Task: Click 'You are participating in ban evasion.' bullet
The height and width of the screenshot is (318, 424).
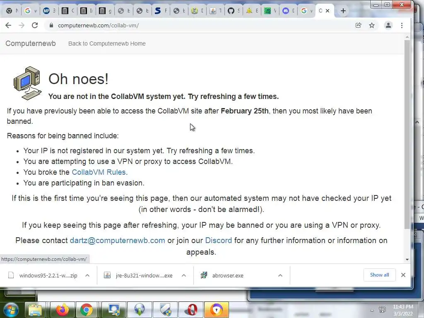Action: [x=84, y=183]
